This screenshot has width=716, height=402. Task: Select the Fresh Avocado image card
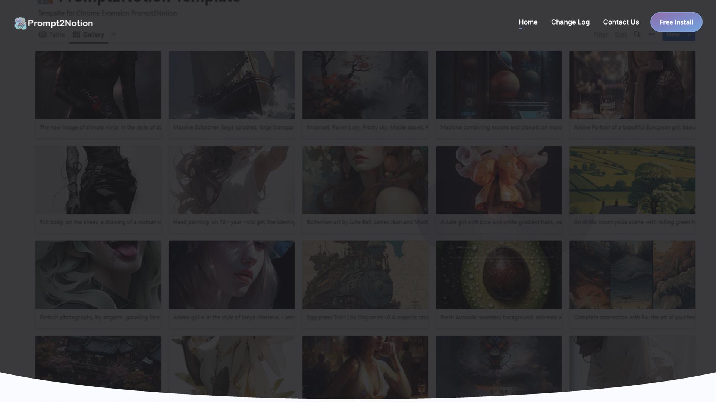point(499,275)
